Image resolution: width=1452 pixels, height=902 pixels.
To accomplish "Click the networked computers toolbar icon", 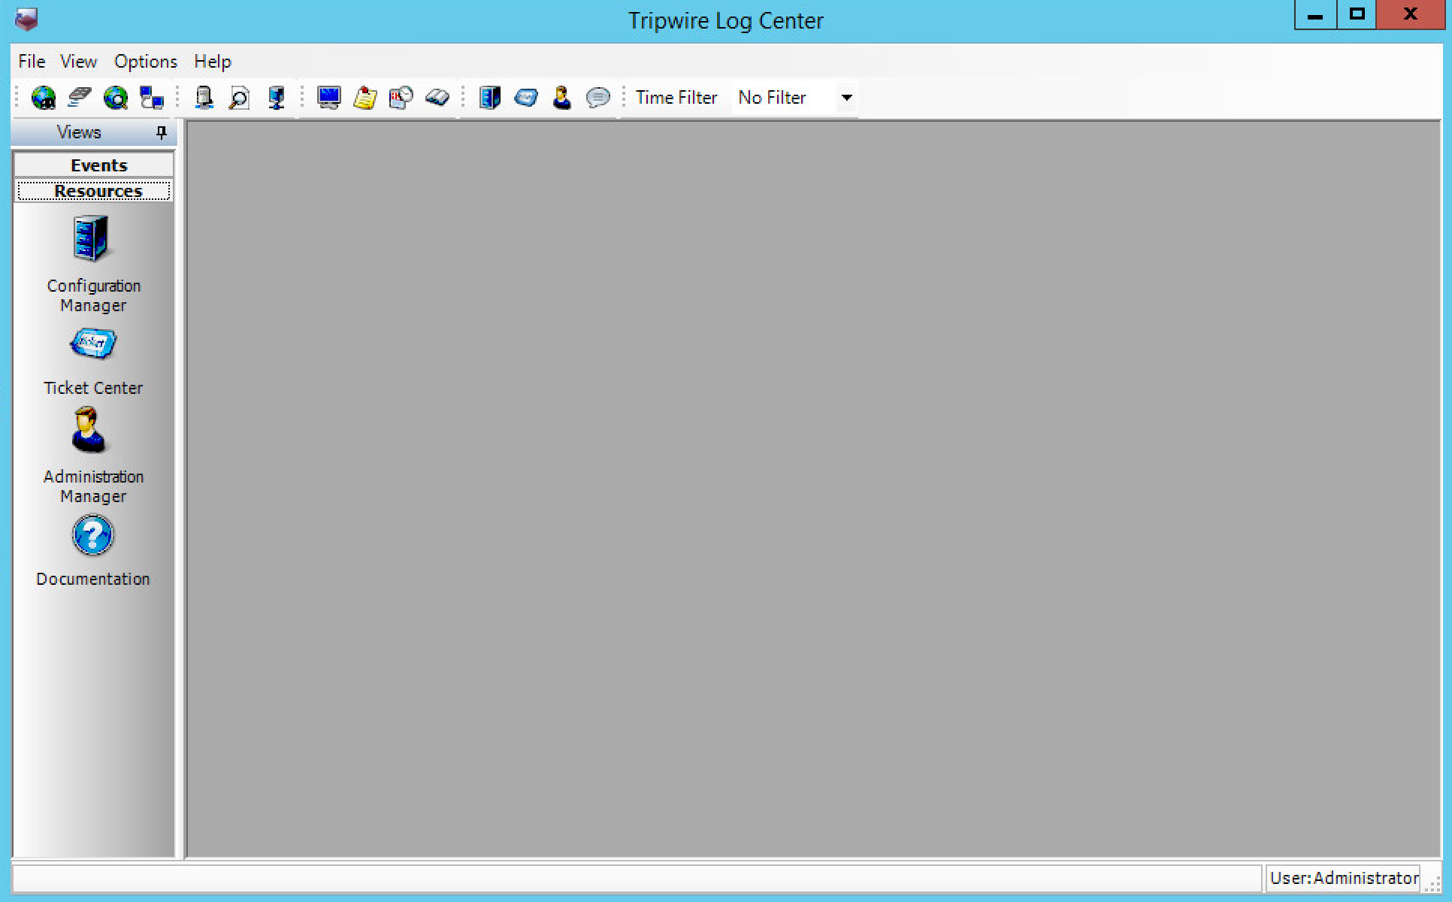I will pyautogui.click(x=152, y=98).
